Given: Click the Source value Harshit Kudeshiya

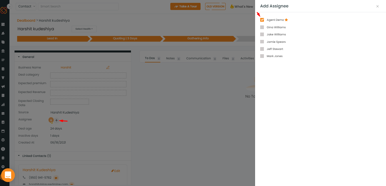Looking at the screenshot, I should click(x=65, y=112).
